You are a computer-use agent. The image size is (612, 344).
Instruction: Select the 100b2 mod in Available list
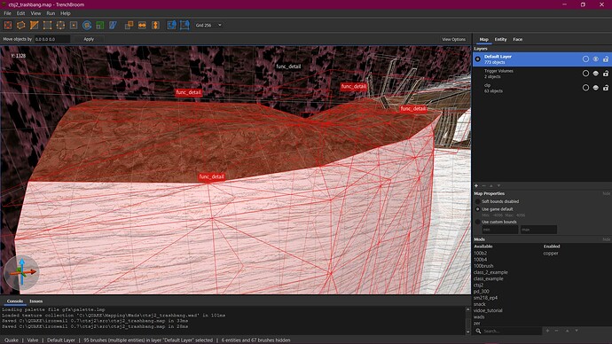point(480,254)
